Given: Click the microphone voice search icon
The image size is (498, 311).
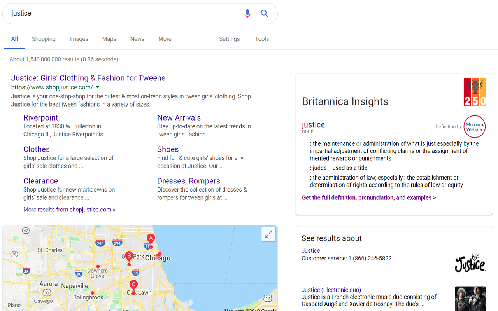Looking at the screenshot, I should (247, 14).
